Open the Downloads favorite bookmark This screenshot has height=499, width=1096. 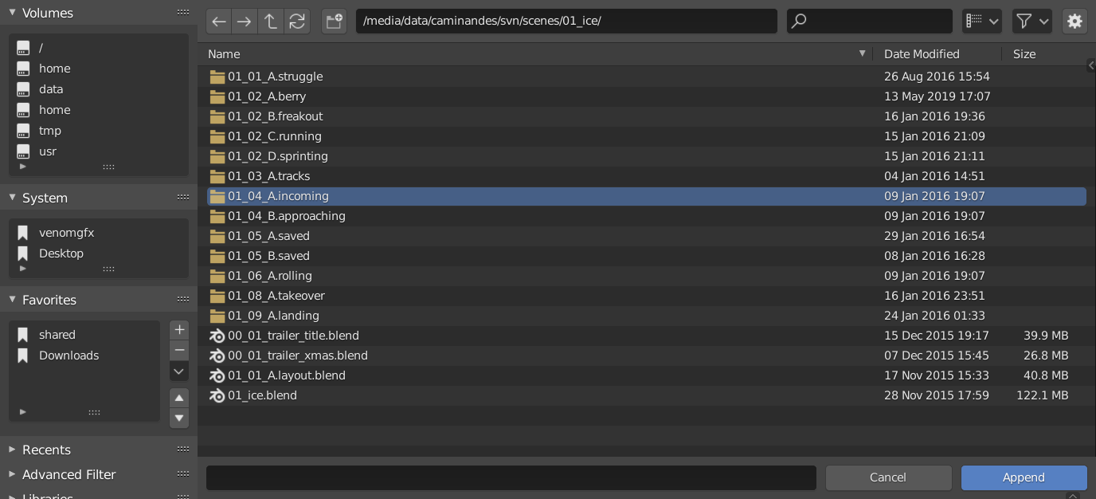point(84,356)
